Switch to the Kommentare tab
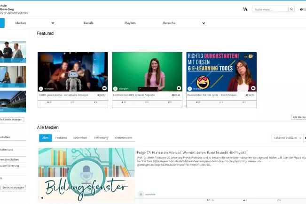The image size is (306, 204). click(x=123, y=138)
